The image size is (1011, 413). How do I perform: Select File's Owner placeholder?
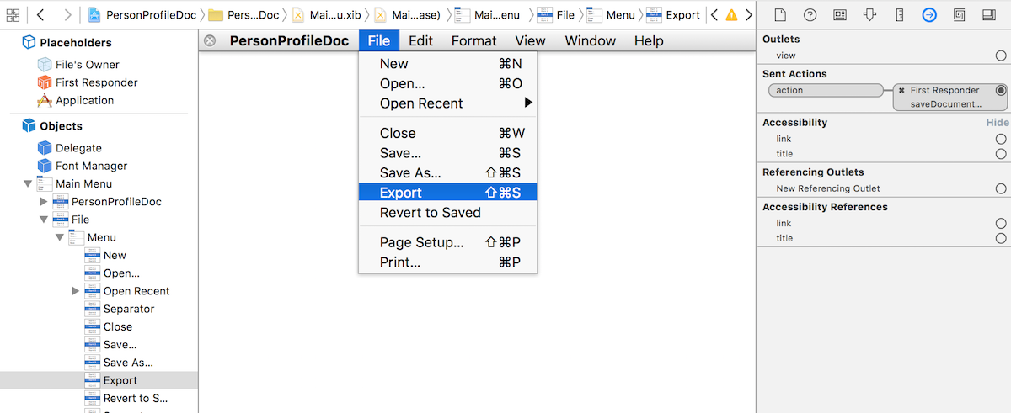coord(78,65)
